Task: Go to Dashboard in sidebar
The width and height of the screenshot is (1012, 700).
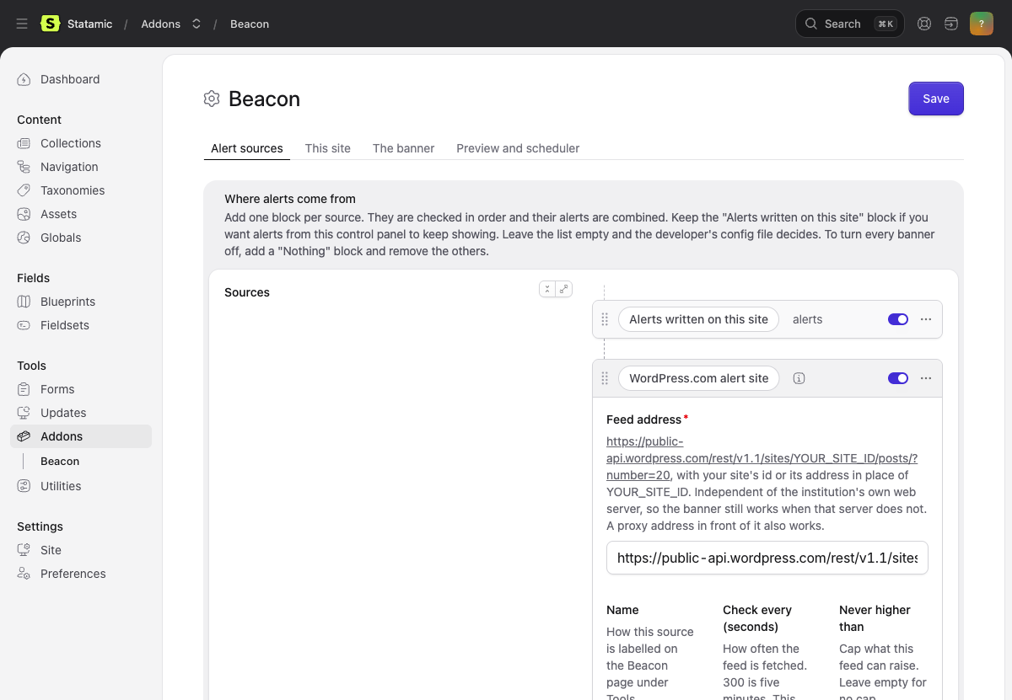Action: 70,79
